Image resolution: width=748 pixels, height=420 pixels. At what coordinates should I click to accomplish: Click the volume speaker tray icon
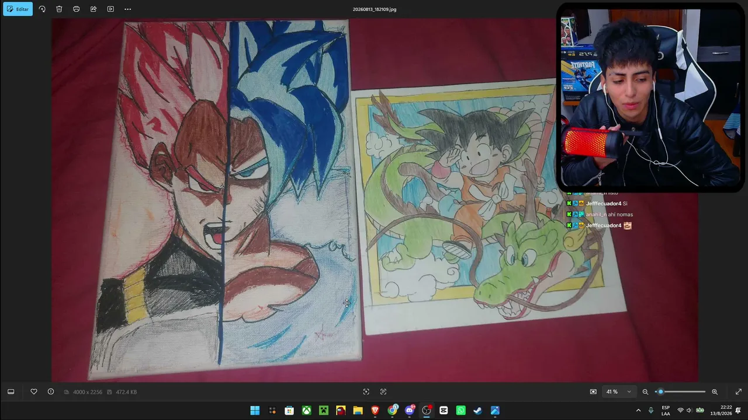pos(689,411)
